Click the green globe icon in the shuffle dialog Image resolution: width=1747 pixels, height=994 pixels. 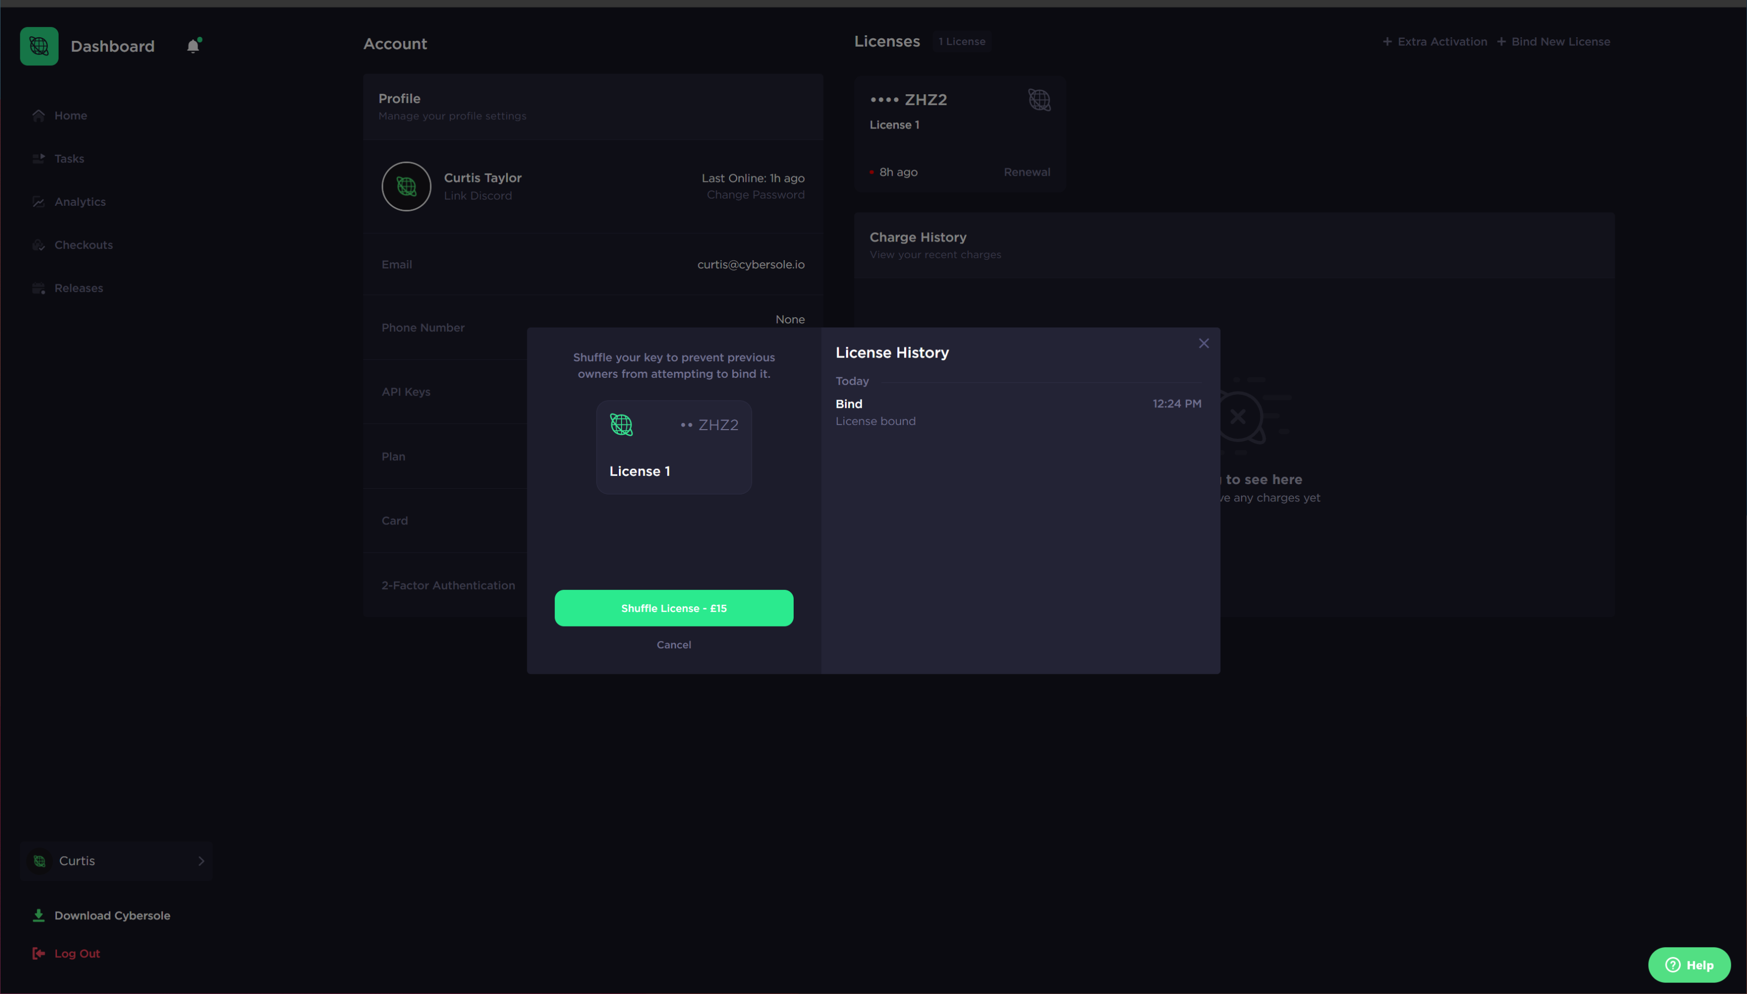click(621, 424)
